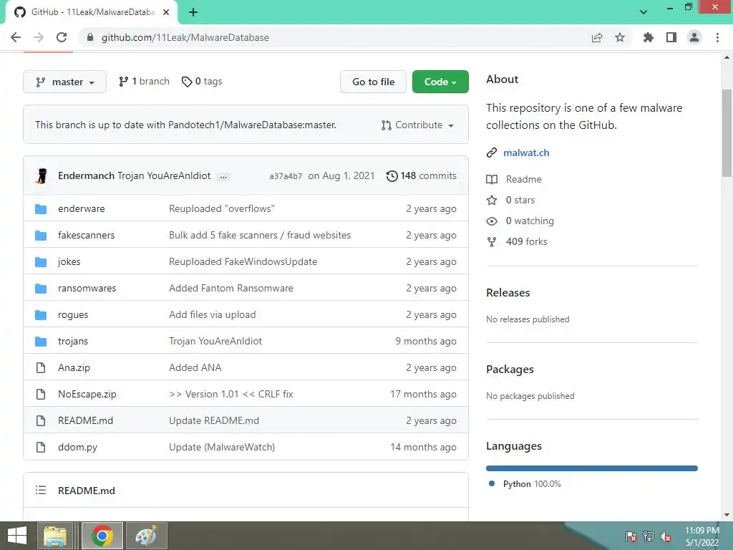Click the ddom.py file icon

click(41, 448)
